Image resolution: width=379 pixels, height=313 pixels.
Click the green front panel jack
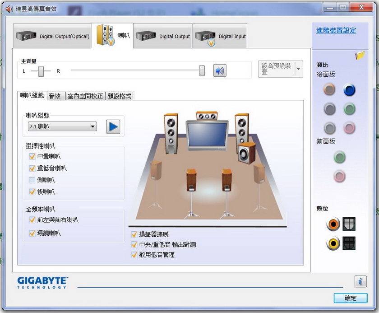(340, 157)
